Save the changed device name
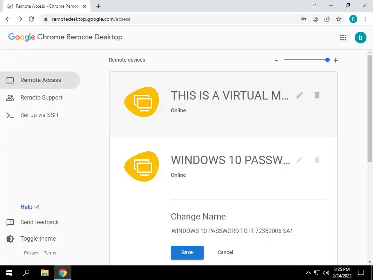This screenshot has height=280, width=373. tap(187, 252)
